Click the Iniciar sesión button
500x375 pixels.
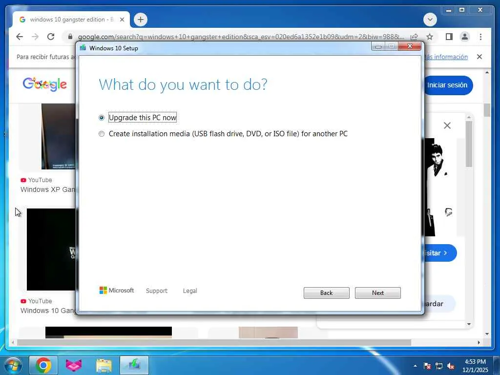pos(448,85)
